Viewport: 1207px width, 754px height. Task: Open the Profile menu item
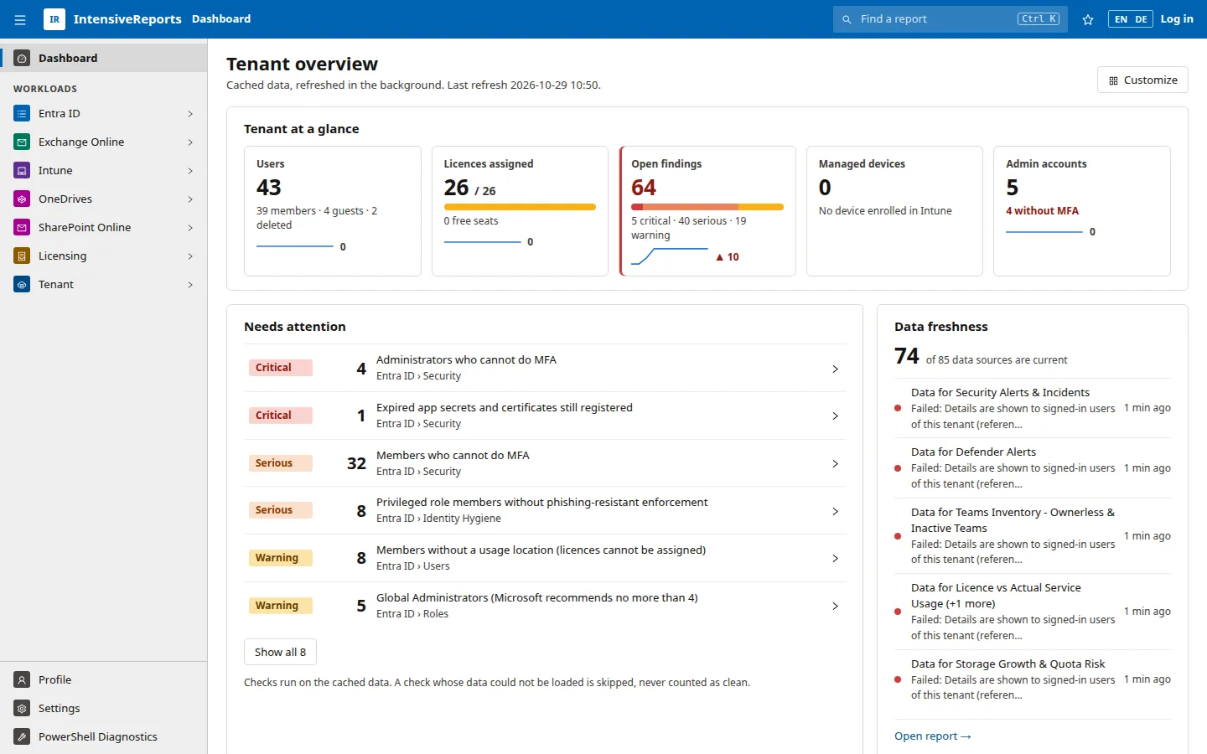point(104,680)
